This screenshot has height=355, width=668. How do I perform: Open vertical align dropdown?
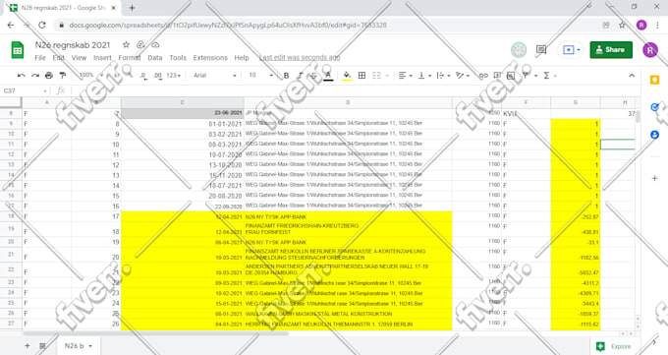[x=424, y=76]
